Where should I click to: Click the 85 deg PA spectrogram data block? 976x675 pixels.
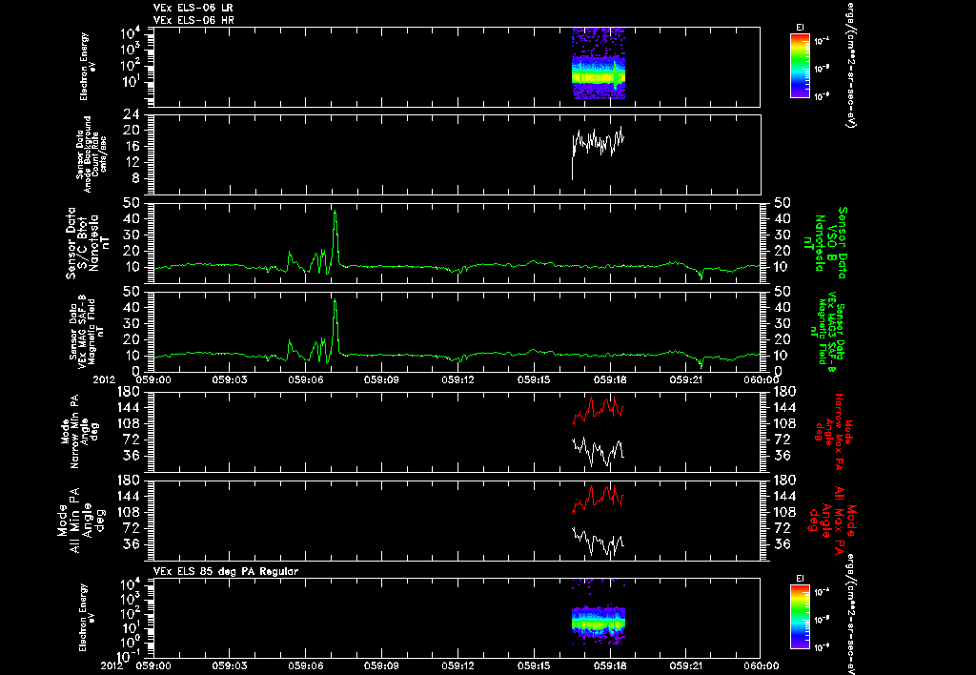point(599,624)
